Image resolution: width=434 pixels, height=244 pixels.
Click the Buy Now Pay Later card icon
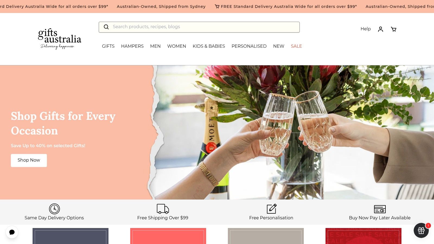click(x=380, y=209)
